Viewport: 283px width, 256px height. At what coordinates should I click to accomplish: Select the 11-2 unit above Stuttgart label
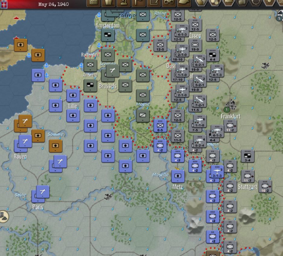click(x=248, y=176)
